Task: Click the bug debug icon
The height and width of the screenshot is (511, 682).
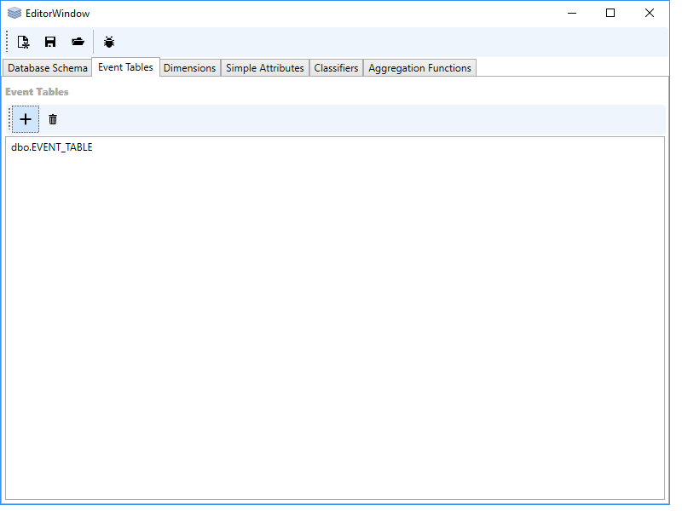Action: (109, 42)
